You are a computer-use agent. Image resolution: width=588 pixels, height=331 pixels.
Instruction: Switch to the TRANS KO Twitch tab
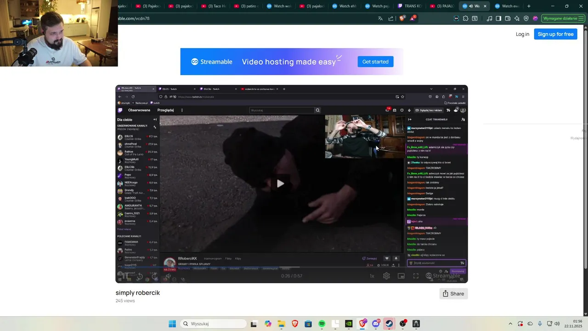pyautogui.click(x=410, y=6)
